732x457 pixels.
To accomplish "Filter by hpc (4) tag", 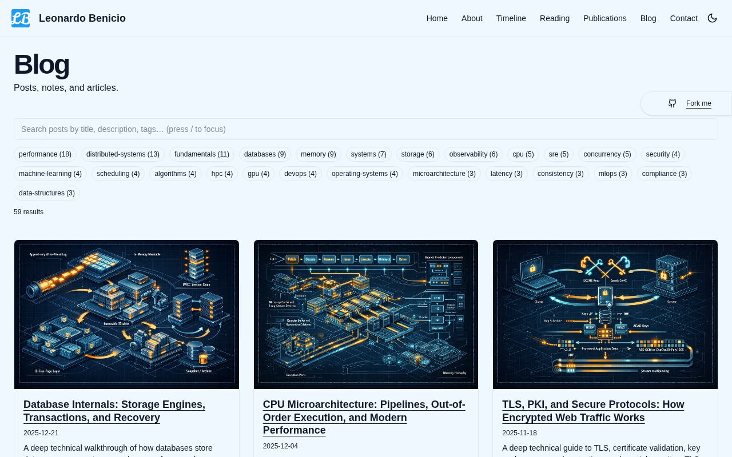I will (x=222, y=174).
